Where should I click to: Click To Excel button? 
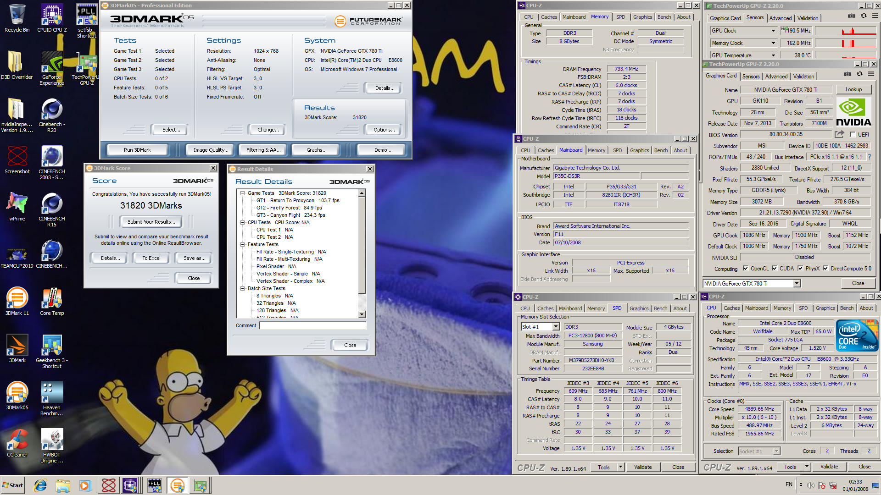pyautogui.click(x=151, y=258)
